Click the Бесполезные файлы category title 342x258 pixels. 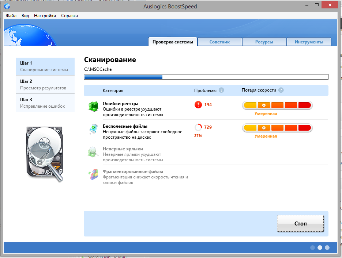click(125, 126)
